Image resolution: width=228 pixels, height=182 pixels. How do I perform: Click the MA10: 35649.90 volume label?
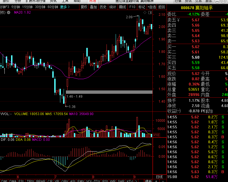coord(81,114)
